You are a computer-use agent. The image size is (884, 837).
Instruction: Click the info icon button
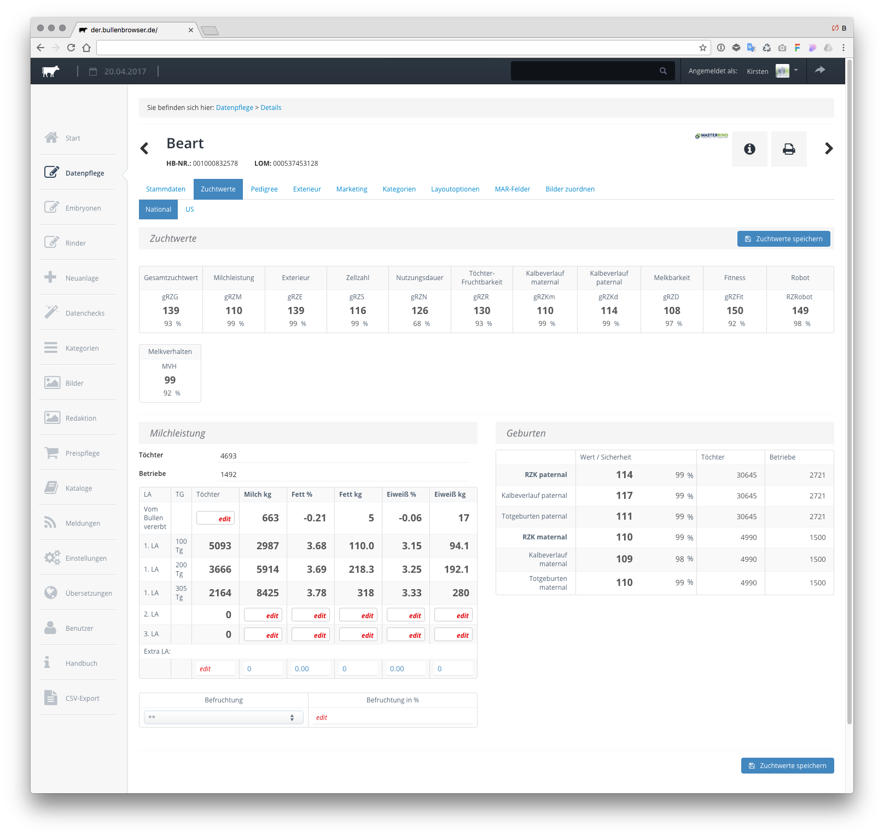pos(749,149)
